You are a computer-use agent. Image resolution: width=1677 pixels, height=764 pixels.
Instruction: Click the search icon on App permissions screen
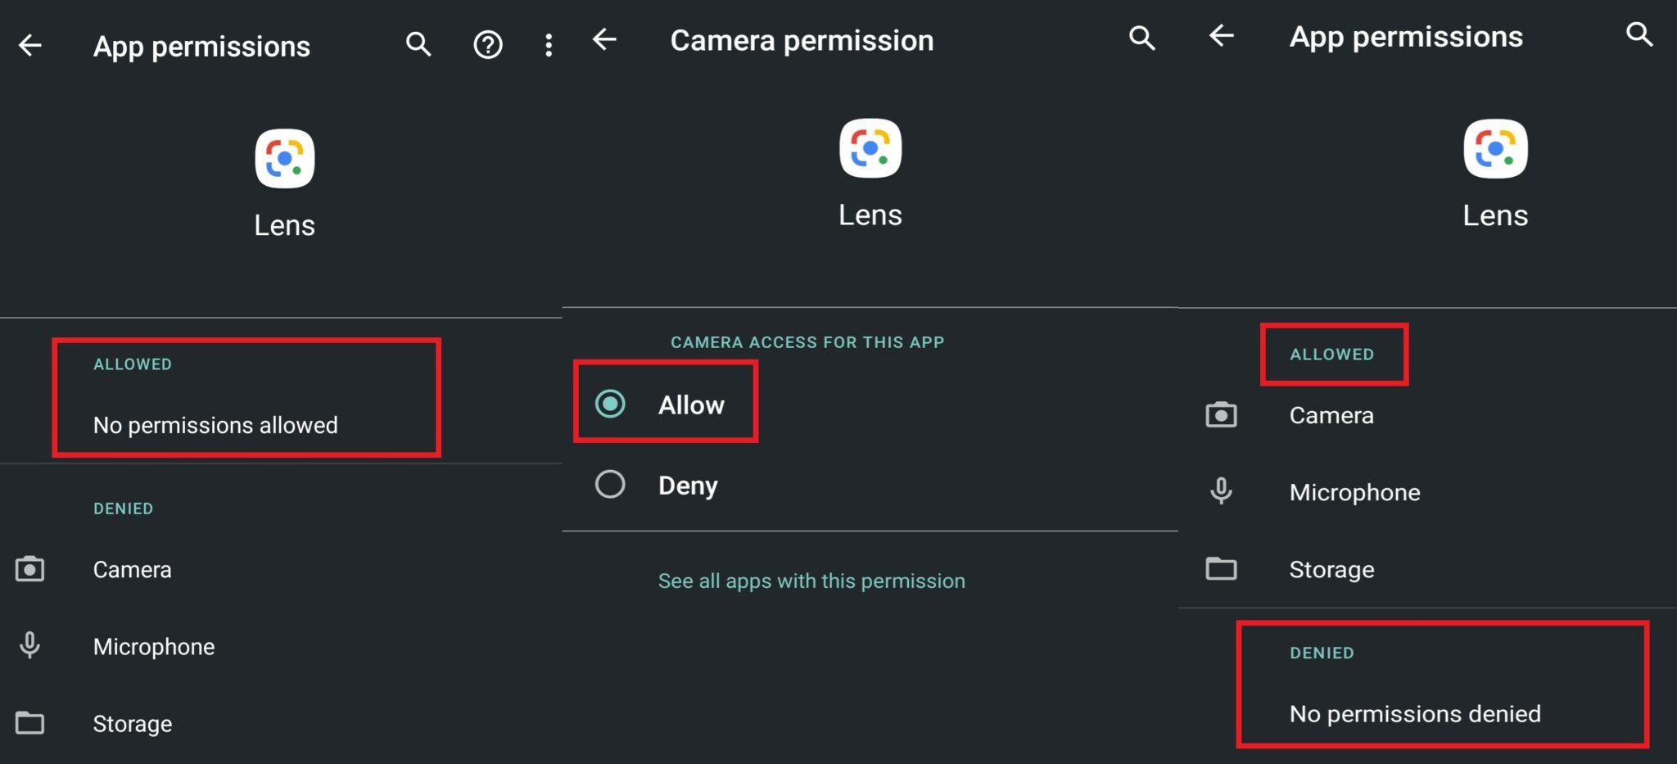click(x=418, y=45)
